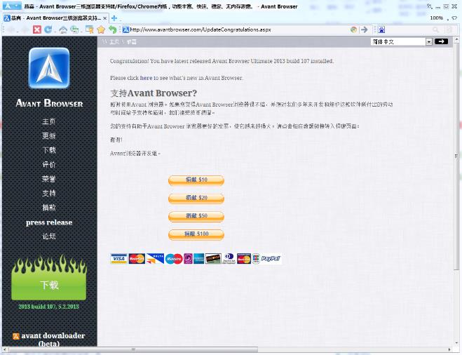Open the Favorites star icon

pos(101,29)
